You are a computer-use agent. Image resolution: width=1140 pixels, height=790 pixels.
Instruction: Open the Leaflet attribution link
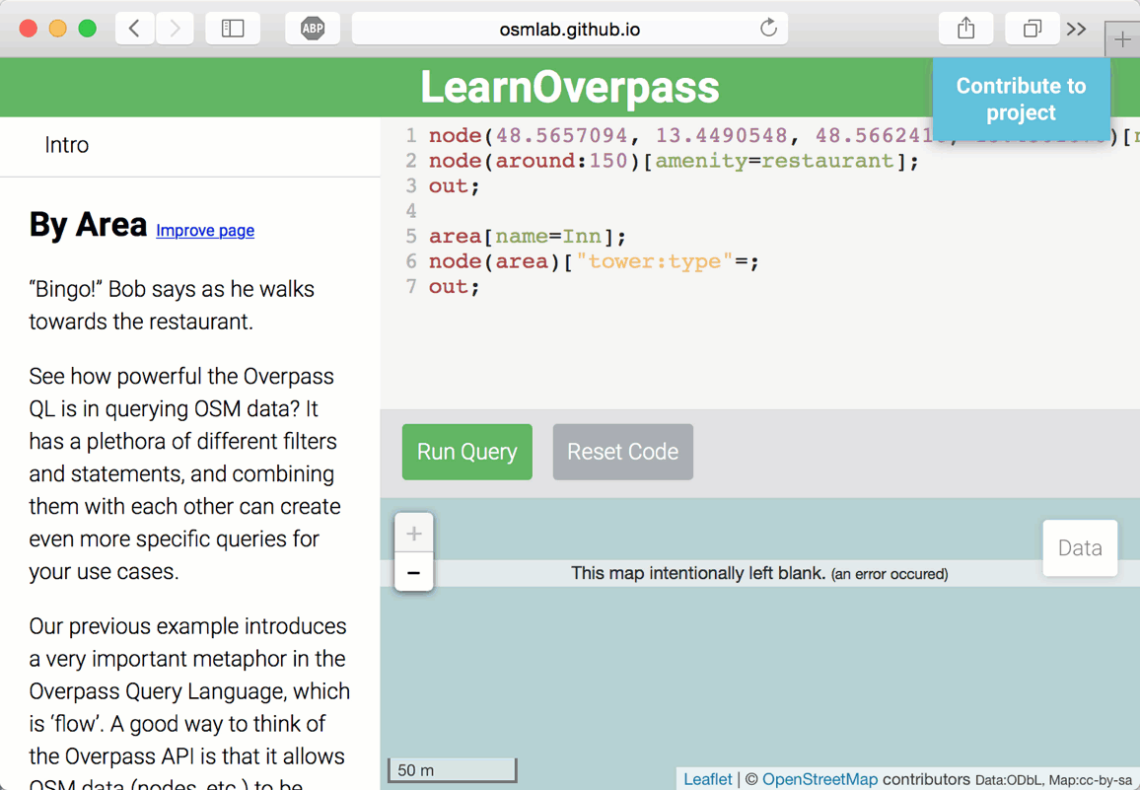tap(707, 779)
